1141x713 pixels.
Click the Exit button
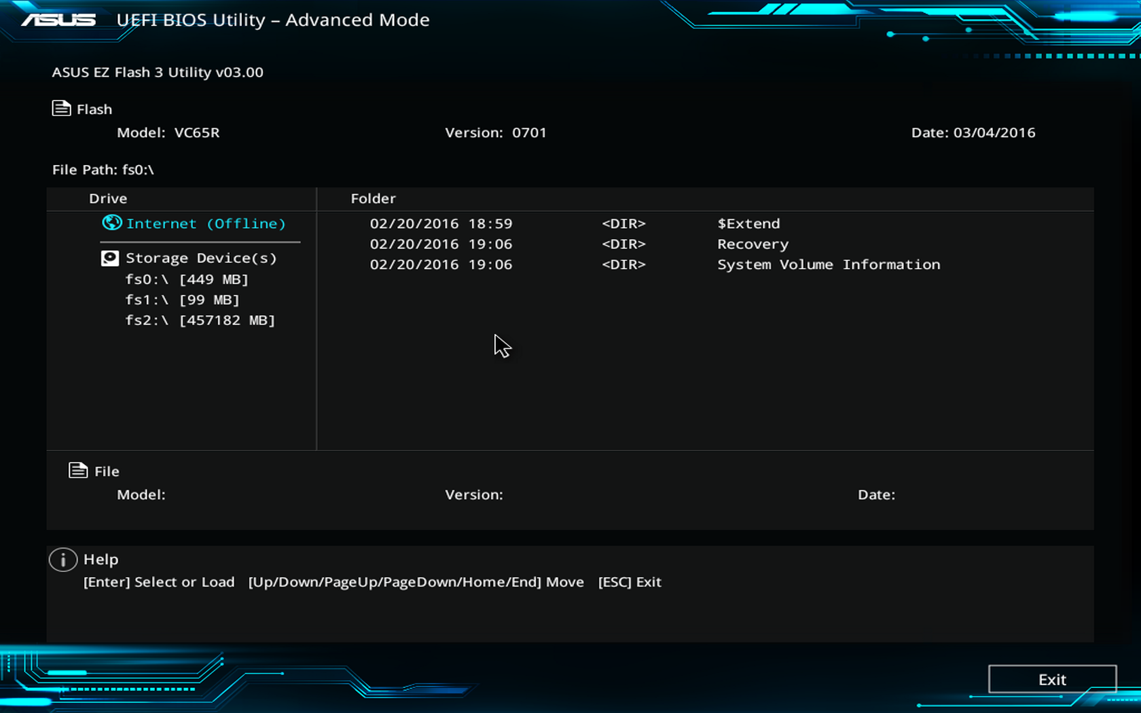(x=1052, y=679)
